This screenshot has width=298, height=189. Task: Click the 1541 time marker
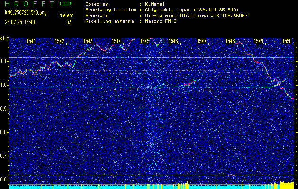click(x=31, y=41)
